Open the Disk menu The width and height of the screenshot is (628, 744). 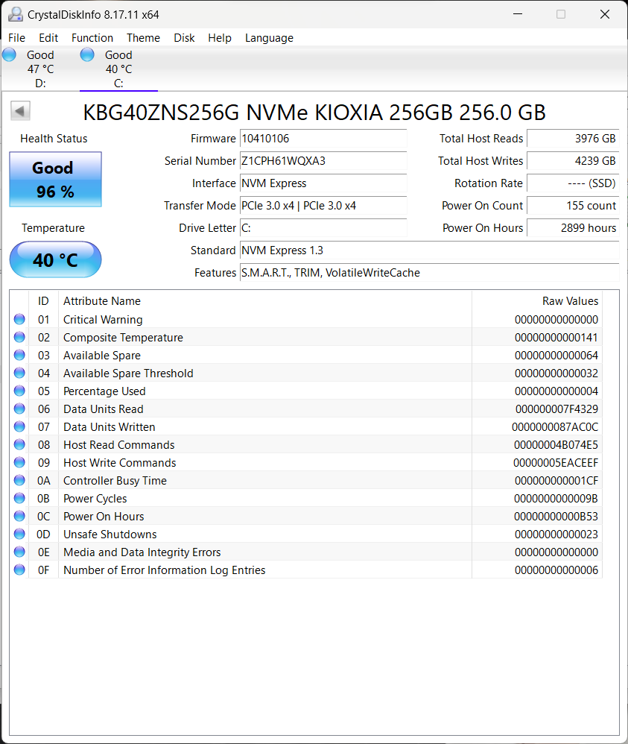(184, 38)
